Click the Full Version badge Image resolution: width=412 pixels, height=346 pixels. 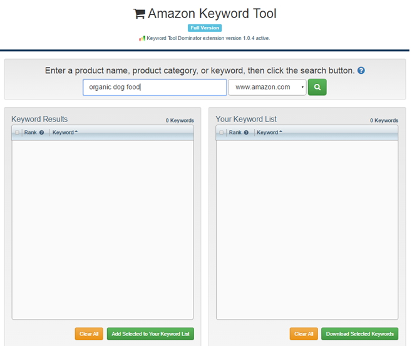pos(205,28)
